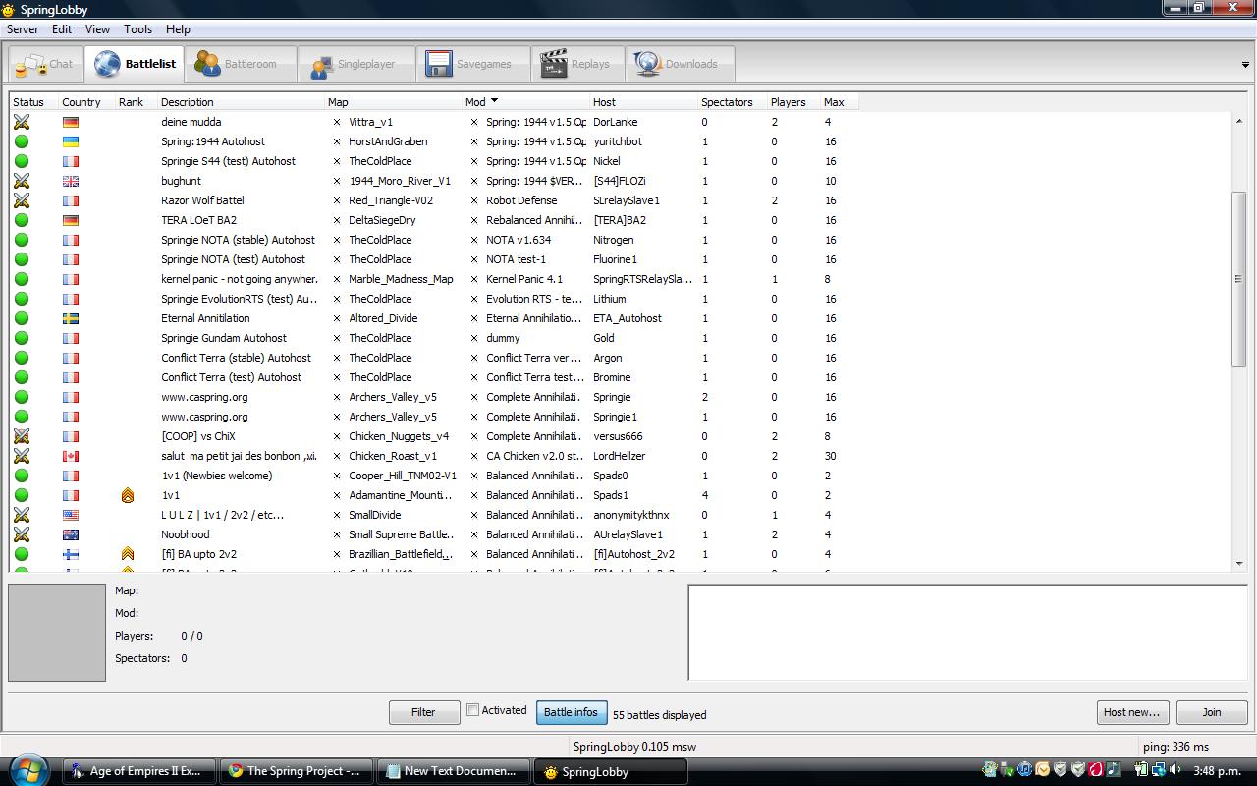Click the UK flag in the bughunt row
Screen dimensions: 1257x786
coord(71,181)
